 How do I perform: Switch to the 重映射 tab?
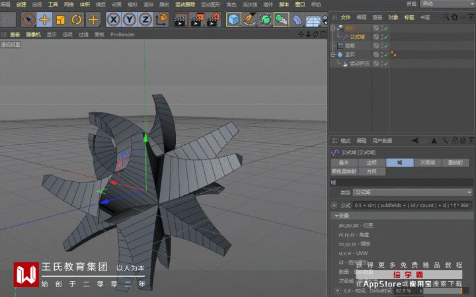coord(456,163)
